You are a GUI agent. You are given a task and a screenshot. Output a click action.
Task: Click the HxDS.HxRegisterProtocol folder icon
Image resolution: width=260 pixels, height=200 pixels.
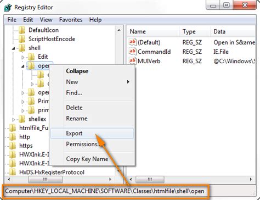13,172
